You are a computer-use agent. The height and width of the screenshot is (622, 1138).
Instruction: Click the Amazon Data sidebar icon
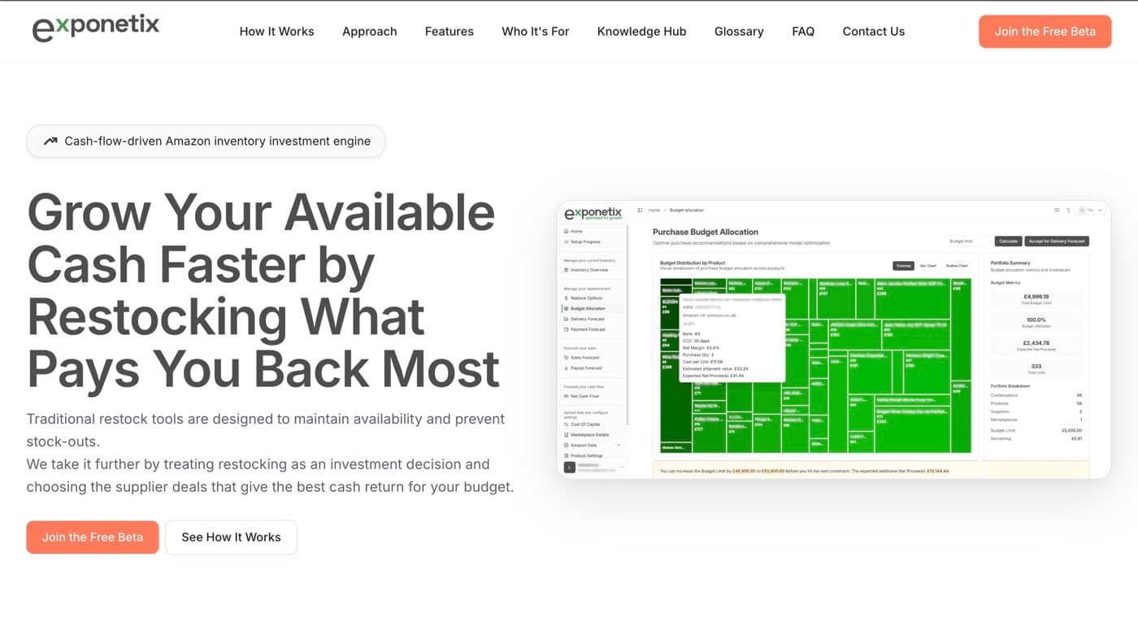click(566, 446)
